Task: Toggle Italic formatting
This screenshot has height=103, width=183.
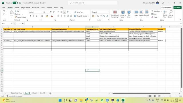Action: 34,16
